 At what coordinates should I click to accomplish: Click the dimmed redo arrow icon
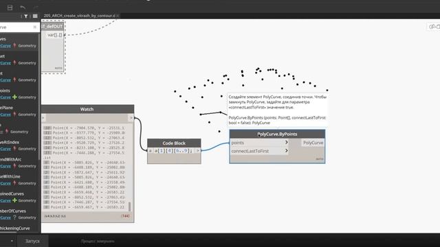coord(36,8)
